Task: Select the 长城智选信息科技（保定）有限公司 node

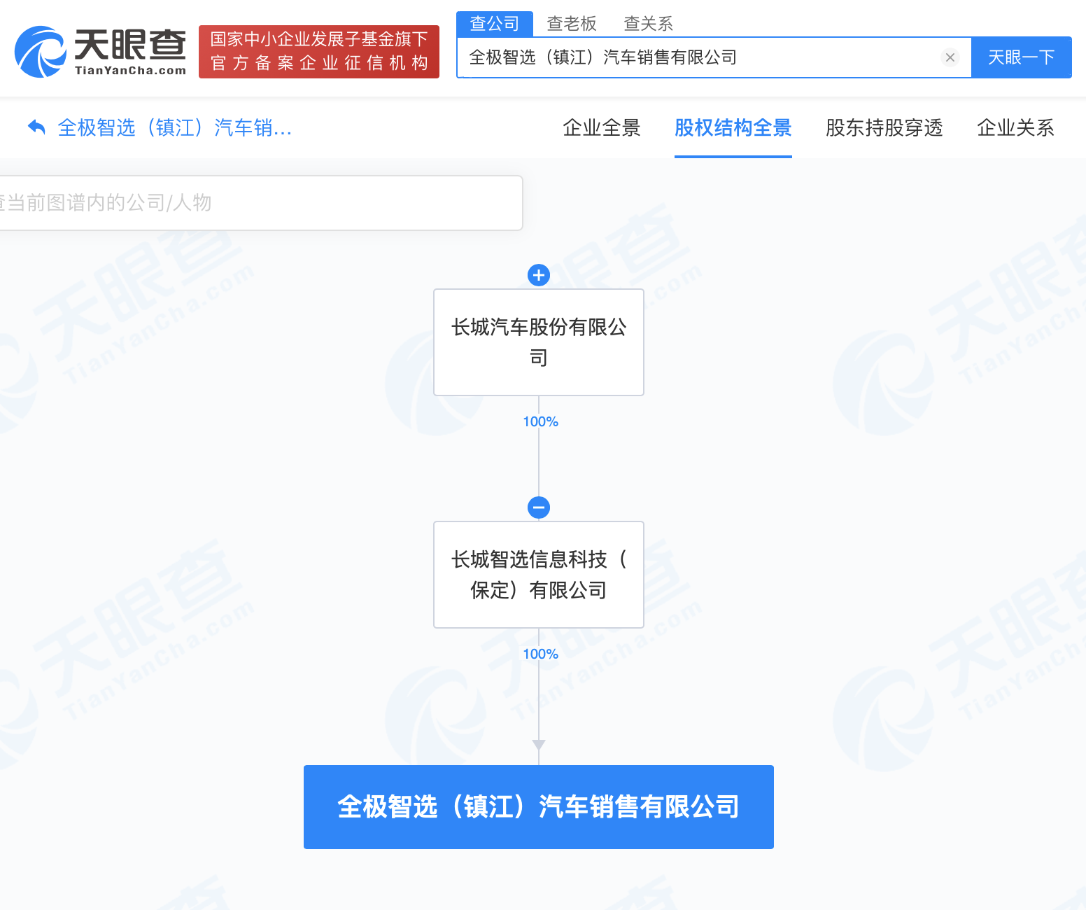Action: [x=539, y=575]
